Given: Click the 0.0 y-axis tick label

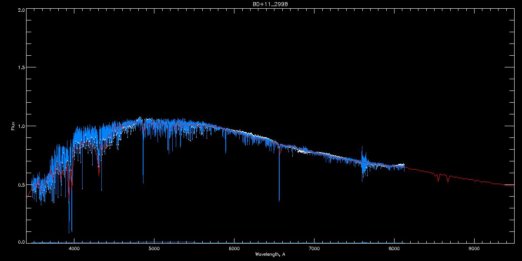Looking at the screenshot, I should coord(21,242).
